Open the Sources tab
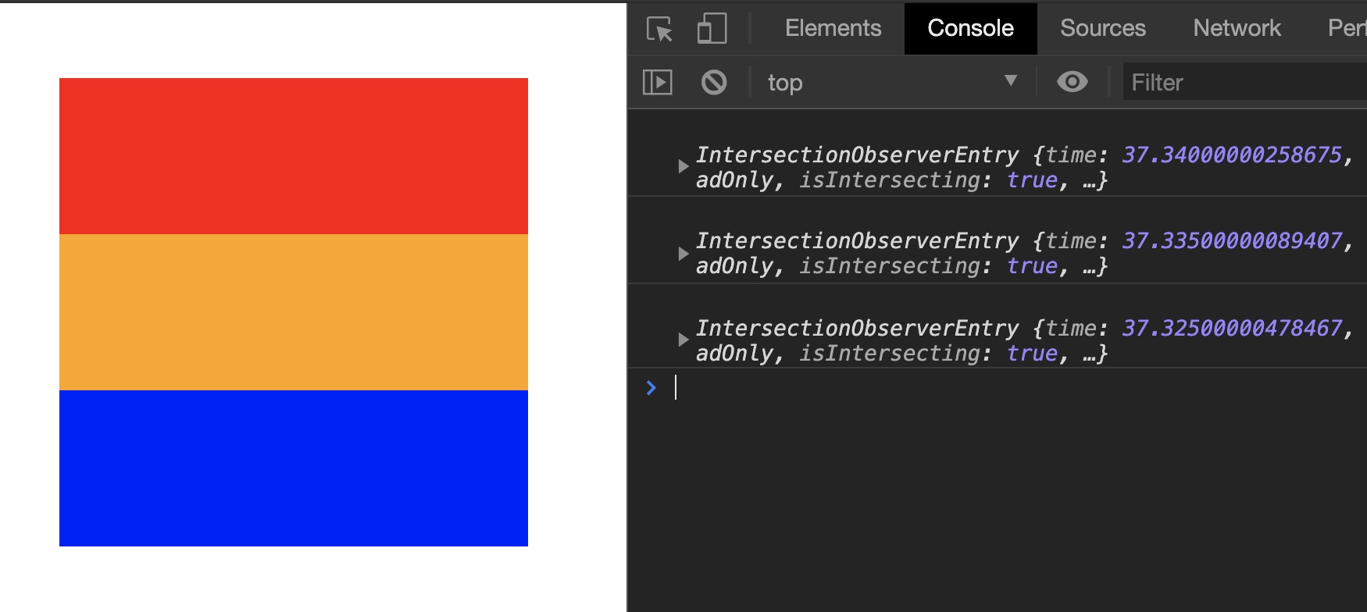This screenshot has width=1367, height=612. tap(1102, 29)
